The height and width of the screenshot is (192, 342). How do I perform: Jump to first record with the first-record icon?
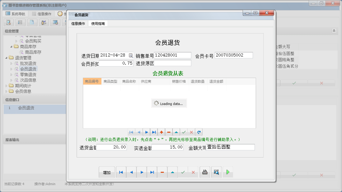[121, 172]
